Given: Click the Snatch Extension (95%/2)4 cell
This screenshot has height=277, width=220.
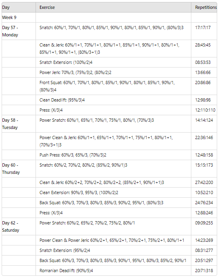Looking at the screenshot, I should pos(113,250).
